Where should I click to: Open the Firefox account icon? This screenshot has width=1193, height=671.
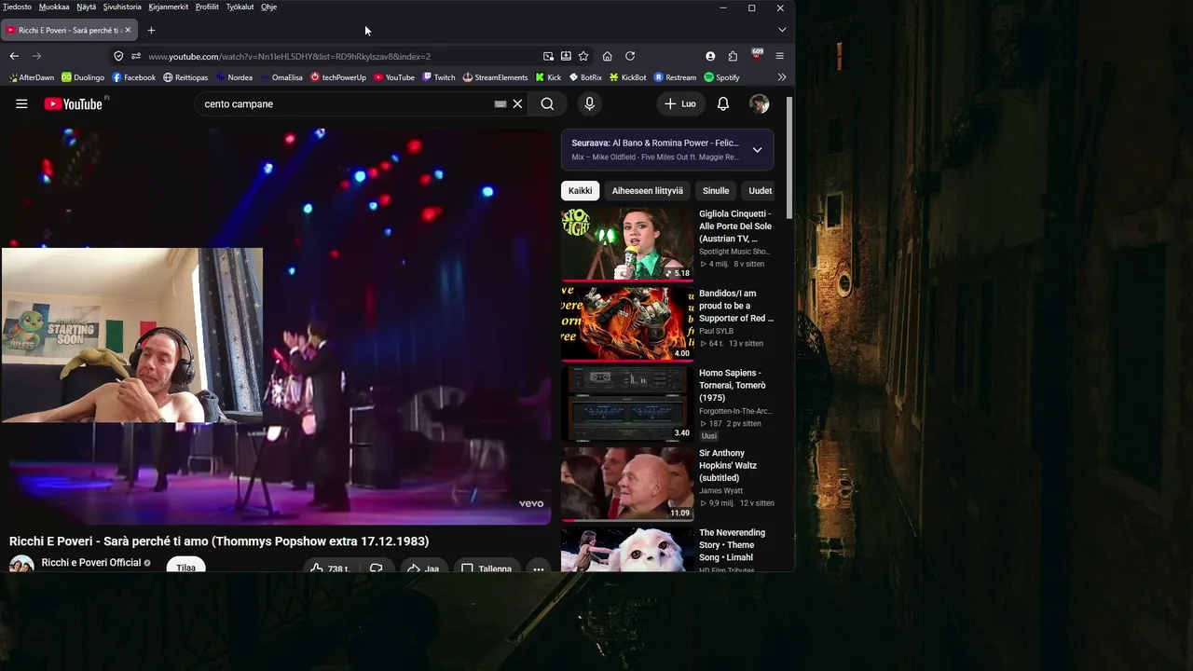pyautogui.click(x=710, y=56)
